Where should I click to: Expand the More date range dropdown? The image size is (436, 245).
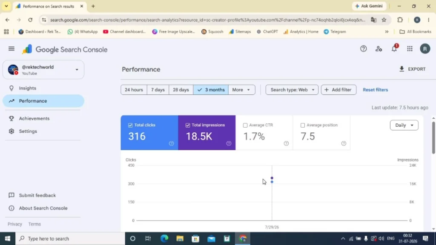pyautogui.click(x=241, y=90)
